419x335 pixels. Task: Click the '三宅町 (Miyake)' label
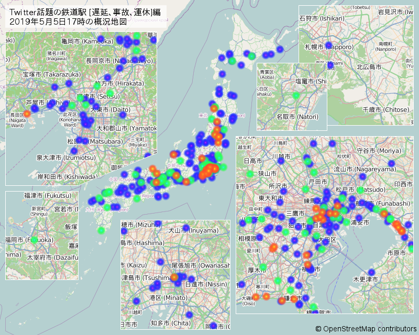[138, 142]
